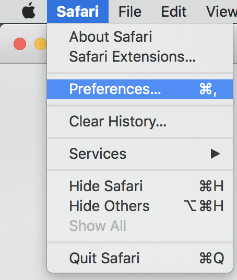Click the yellow minimize window button
Image resolution: width=237 pixels, height=280 pixels.
click(41, 44)
